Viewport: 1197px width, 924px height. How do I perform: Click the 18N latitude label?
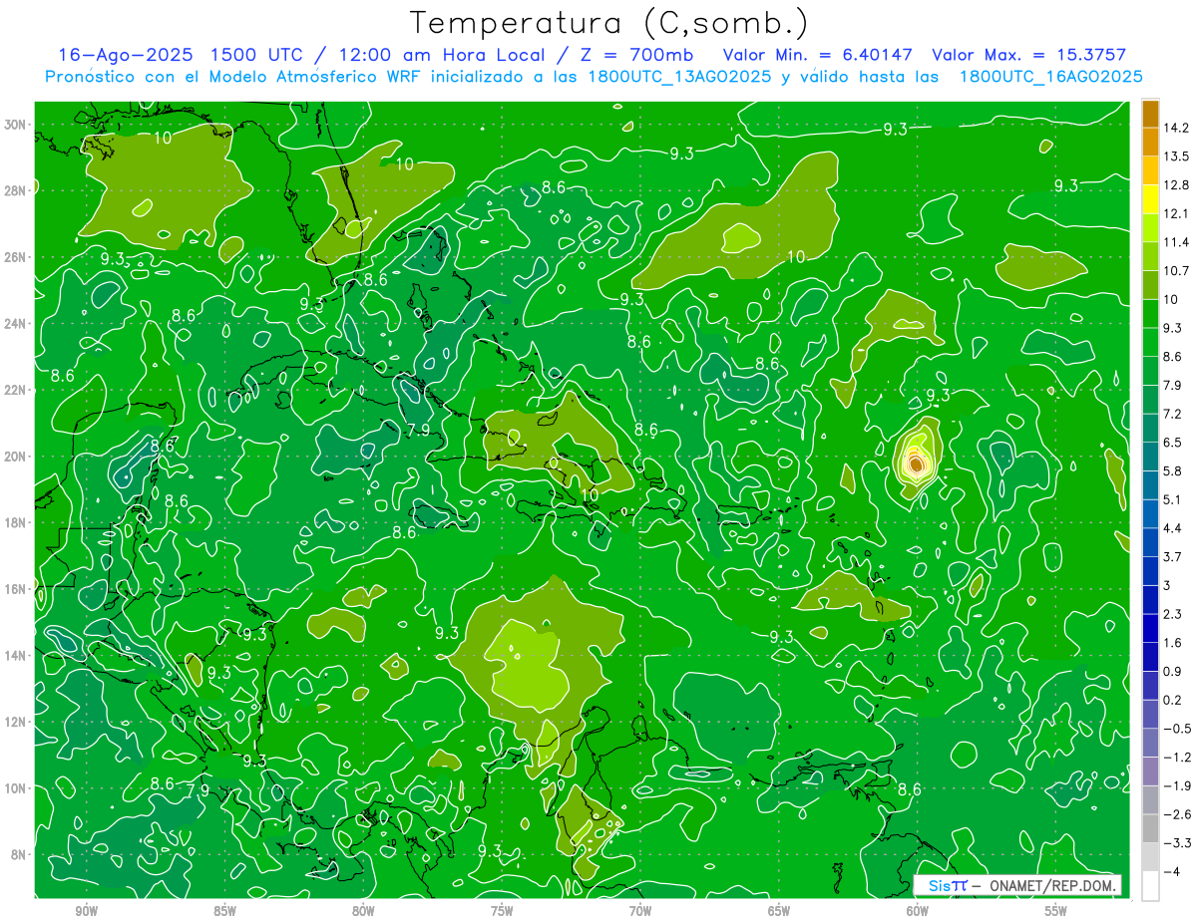17,522
